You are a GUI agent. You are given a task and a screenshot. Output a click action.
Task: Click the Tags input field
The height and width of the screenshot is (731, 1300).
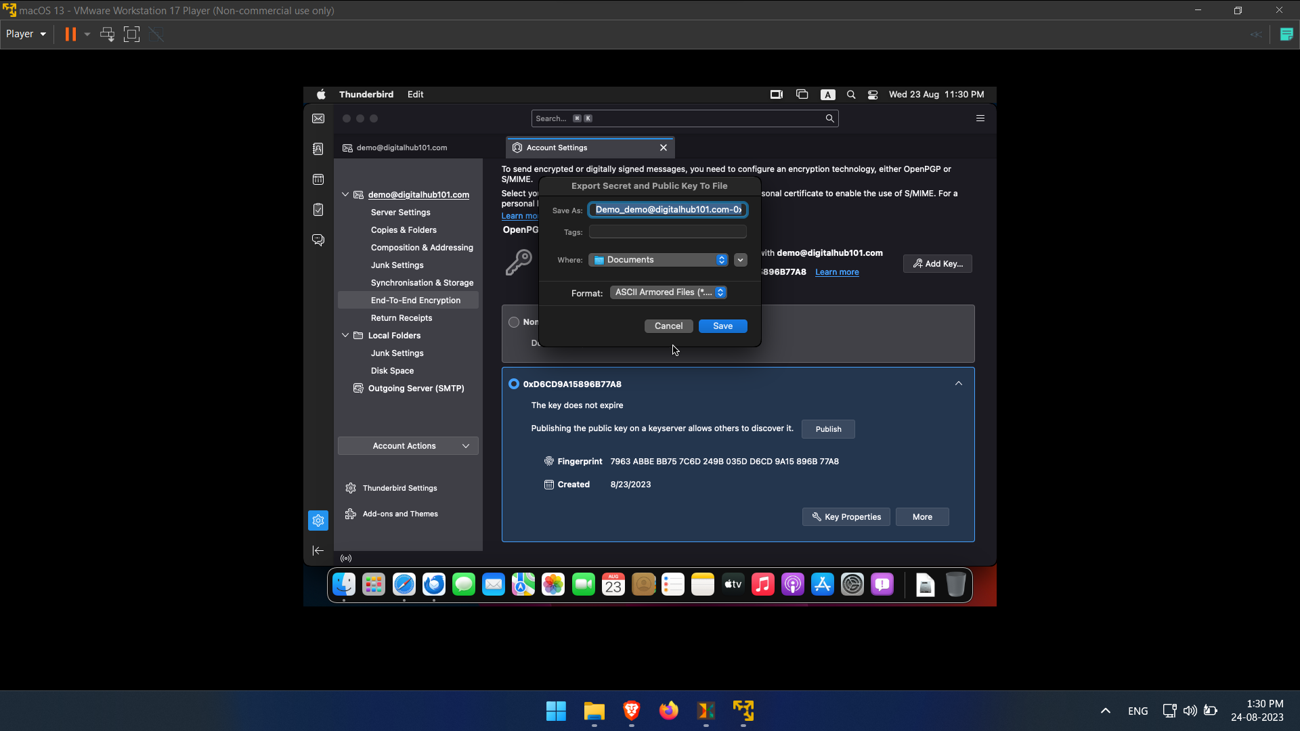[668, 232]
